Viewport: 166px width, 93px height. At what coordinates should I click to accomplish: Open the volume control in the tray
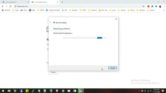coord(151,91)
